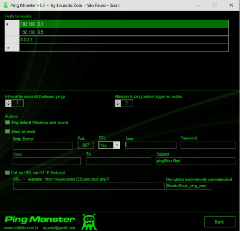The image size is (240, 231).
Task: Adjust the attempts to ping spinner arrows
Action: click(x=118, y=103)
